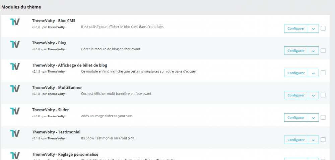Image resolution: width=335 pixels, height=160 pixels.
Task: Click the title 'ThemeVolty - Slider'
Action: coord(51,110)
